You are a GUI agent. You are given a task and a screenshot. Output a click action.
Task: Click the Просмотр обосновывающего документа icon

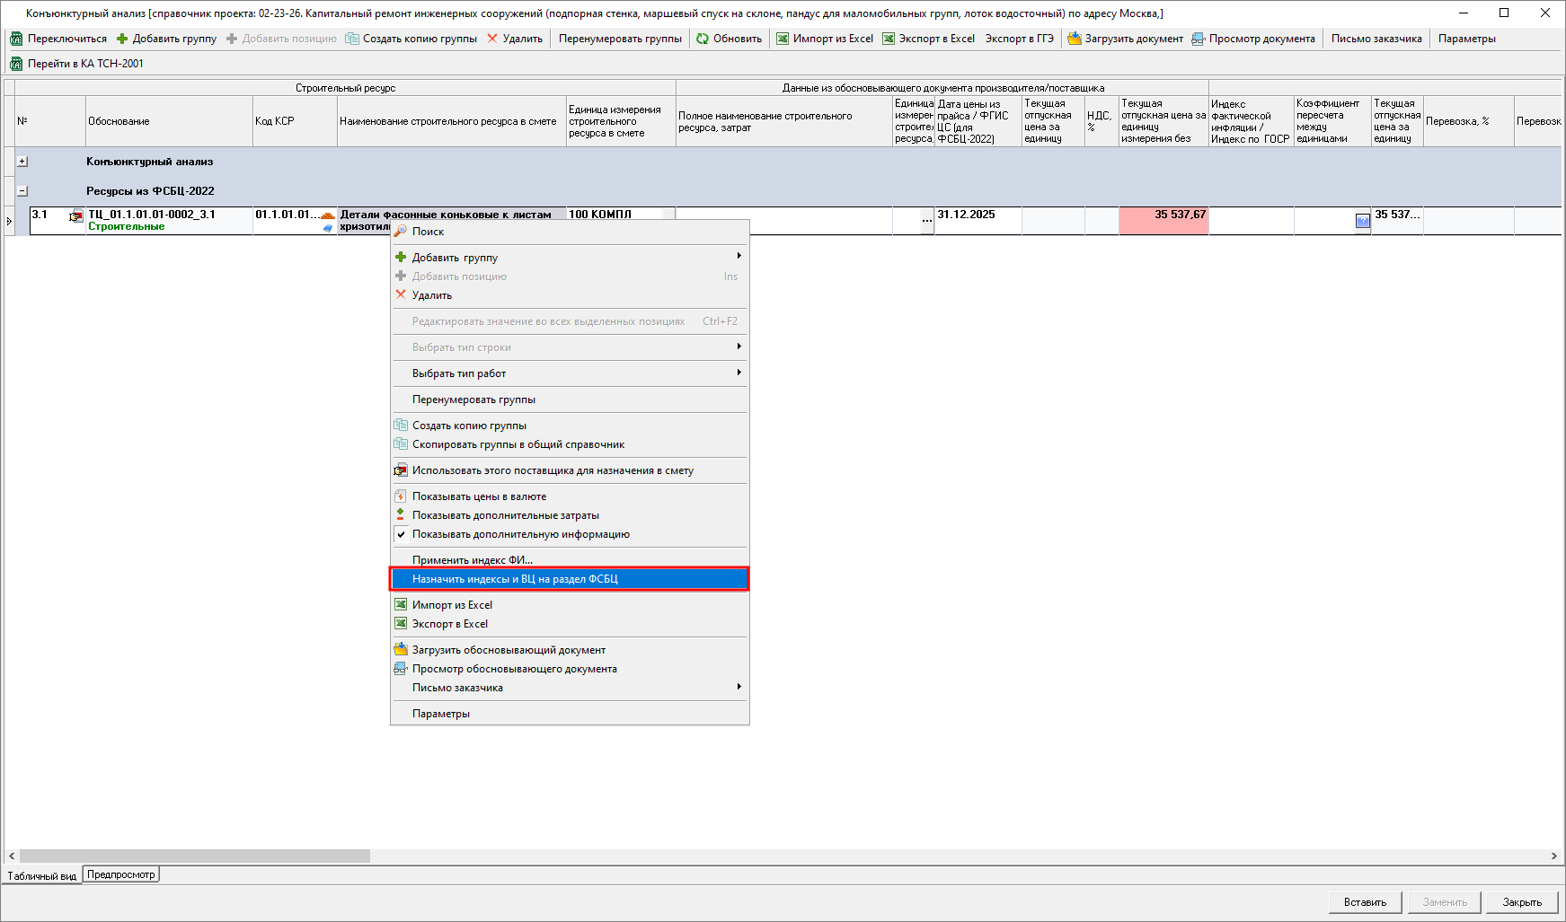point(401,669)
